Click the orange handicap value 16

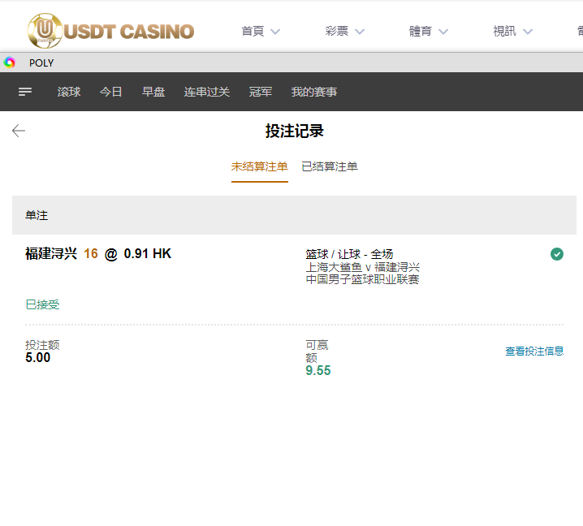(x=91, y=253)
